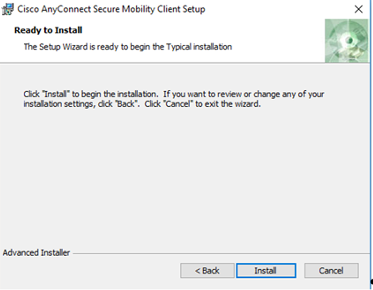
Task: Click the "Advanced Installer" label
Action: click(x=36, y=253)
